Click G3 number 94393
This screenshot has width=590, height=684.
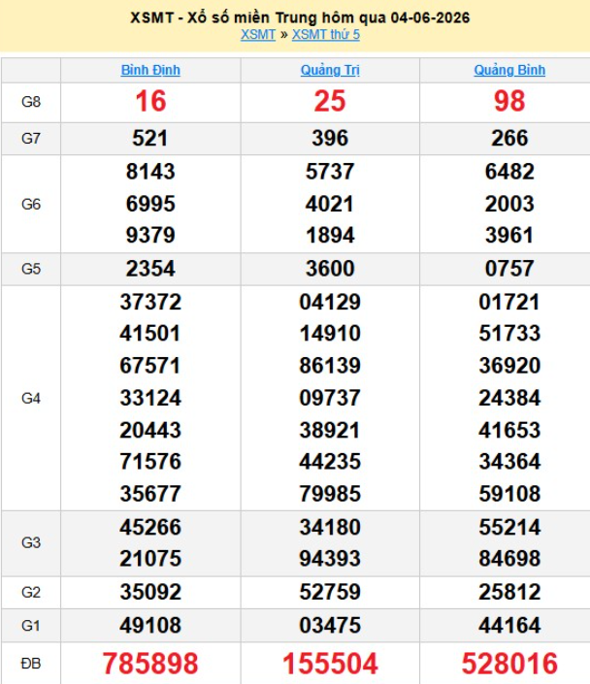(330, 559)
